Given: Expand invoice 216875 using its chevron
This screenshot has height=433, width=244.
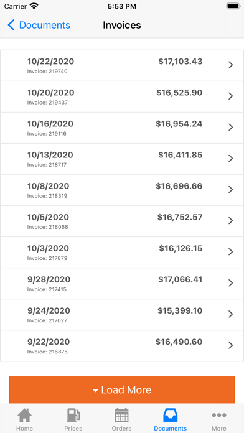Looking at the screenshot, I should (x=231, y=345).
